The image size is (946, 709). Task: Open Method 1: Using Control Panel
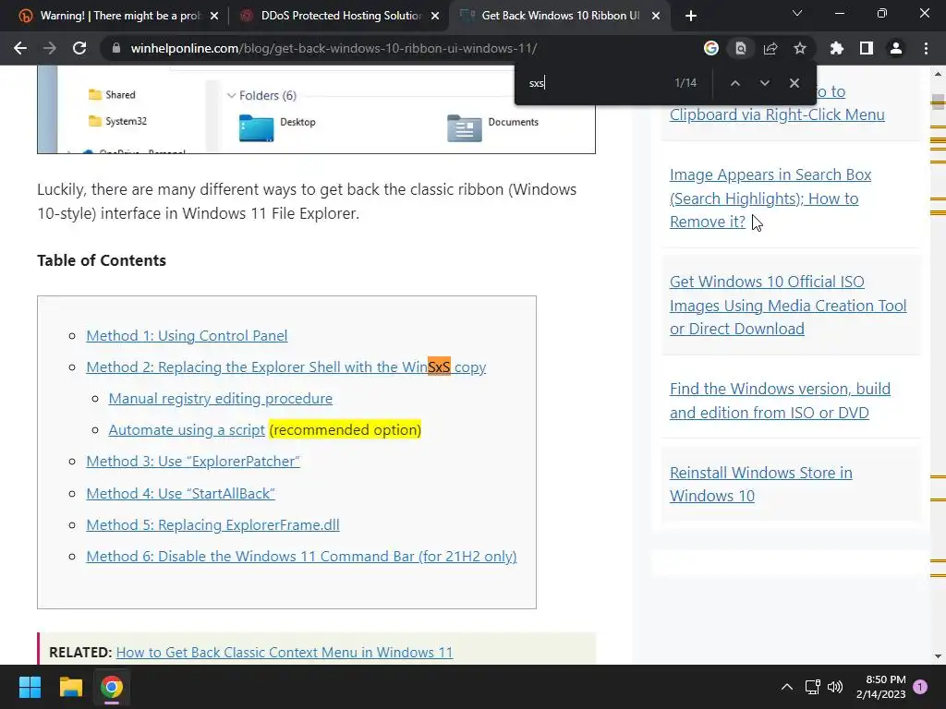[x=187, y=336]
